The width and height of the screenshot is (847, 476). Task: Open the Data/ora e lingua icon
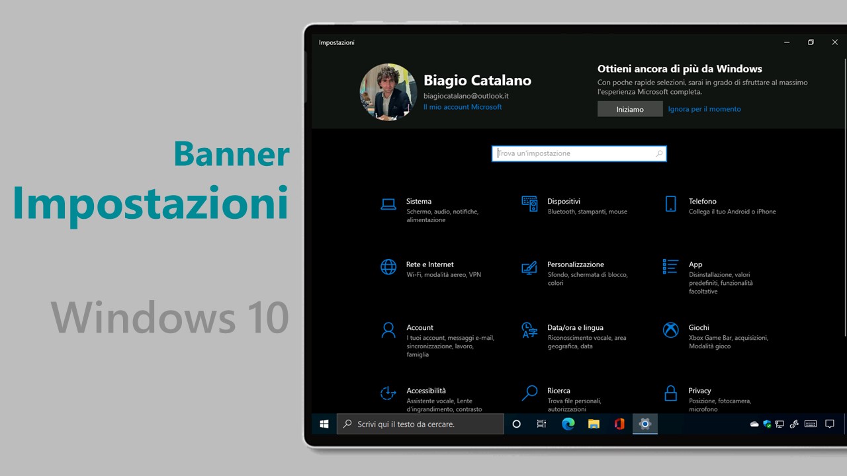pyautogui.click(x=529, y=330)
